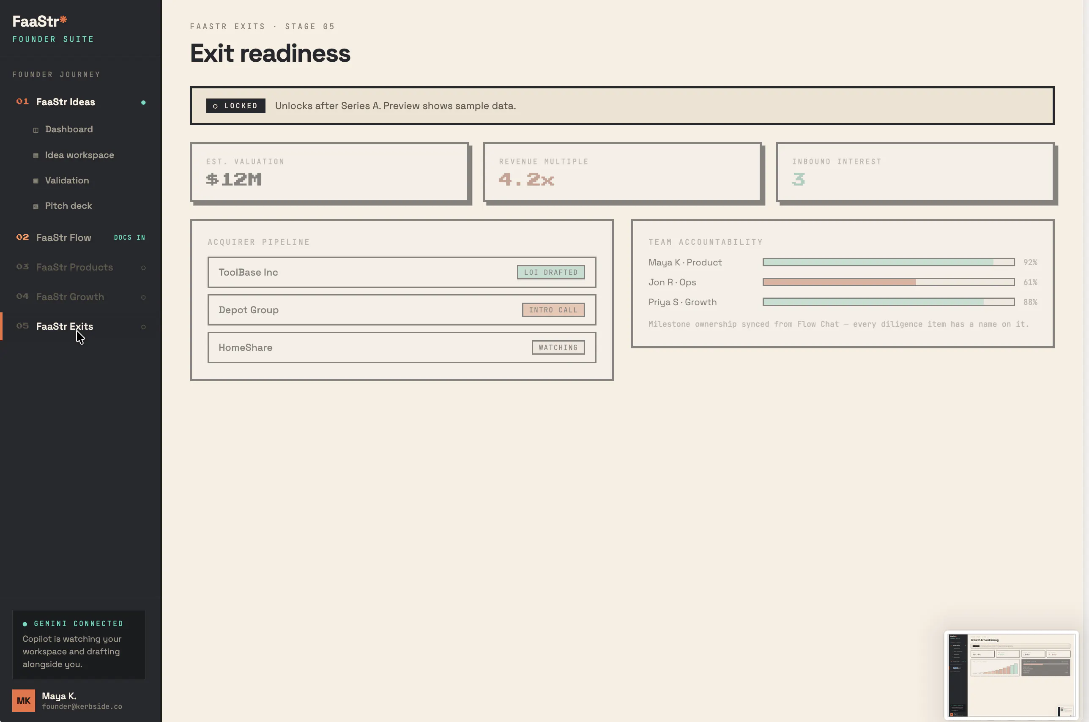Click the INTRO CALL status tag

coord(553,310)
